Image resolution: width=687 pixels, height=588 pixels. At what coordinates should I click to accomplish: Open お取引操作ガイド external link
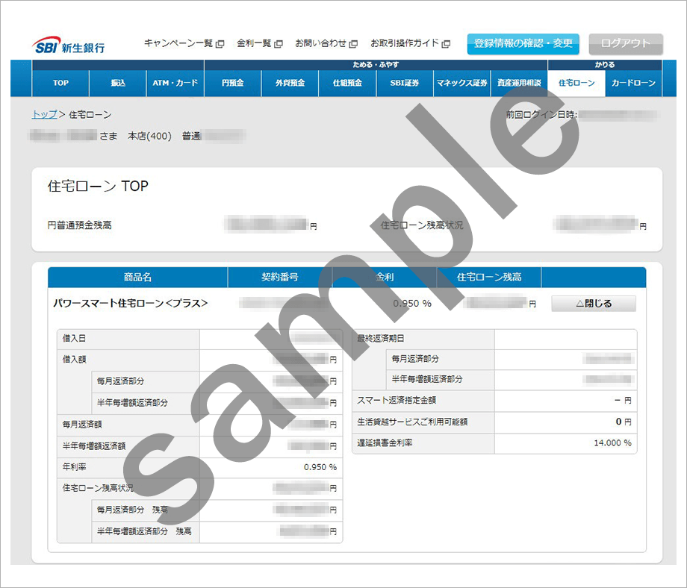410,43
